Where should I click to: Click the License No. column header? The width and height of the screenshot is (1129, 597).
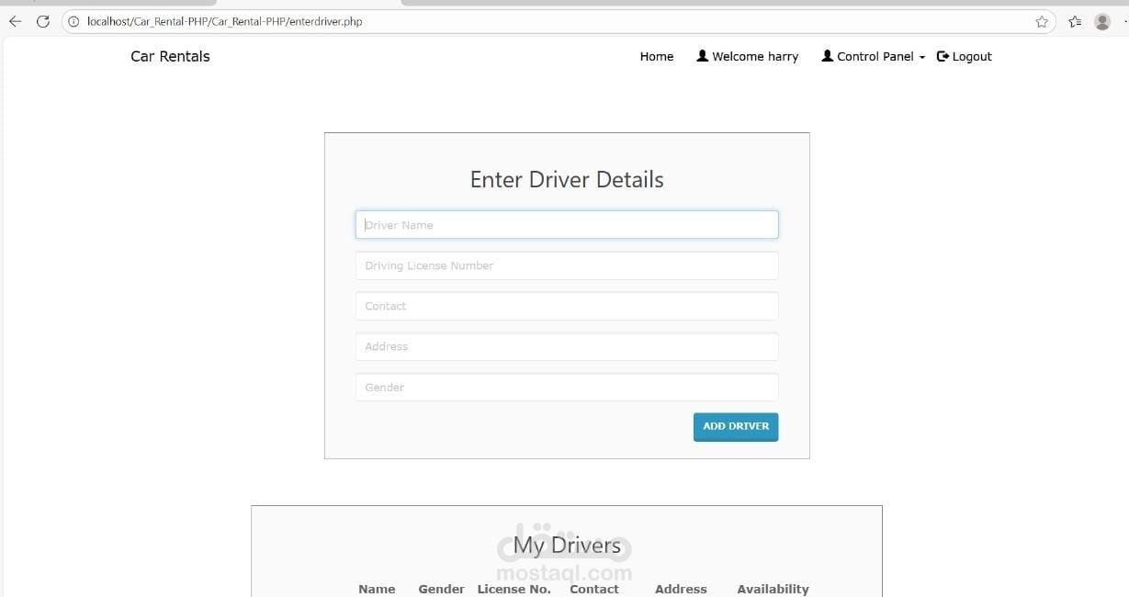pyautogui.click(x=514, y=589)
